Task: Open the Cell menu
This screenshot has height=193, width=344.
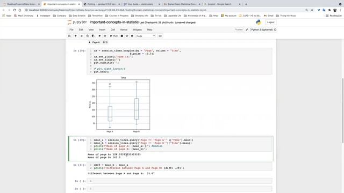Action: point(113,29)
